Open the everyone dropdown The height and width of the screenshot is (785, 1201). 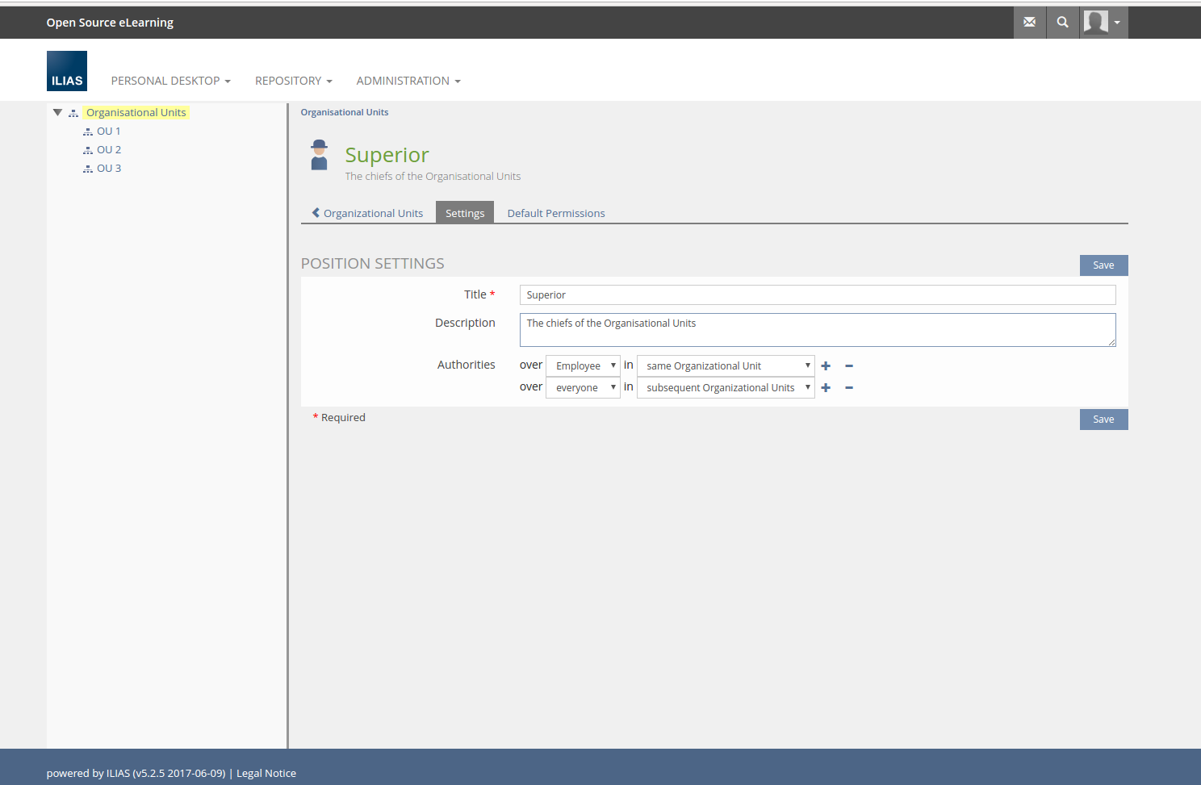pos(583,388)
